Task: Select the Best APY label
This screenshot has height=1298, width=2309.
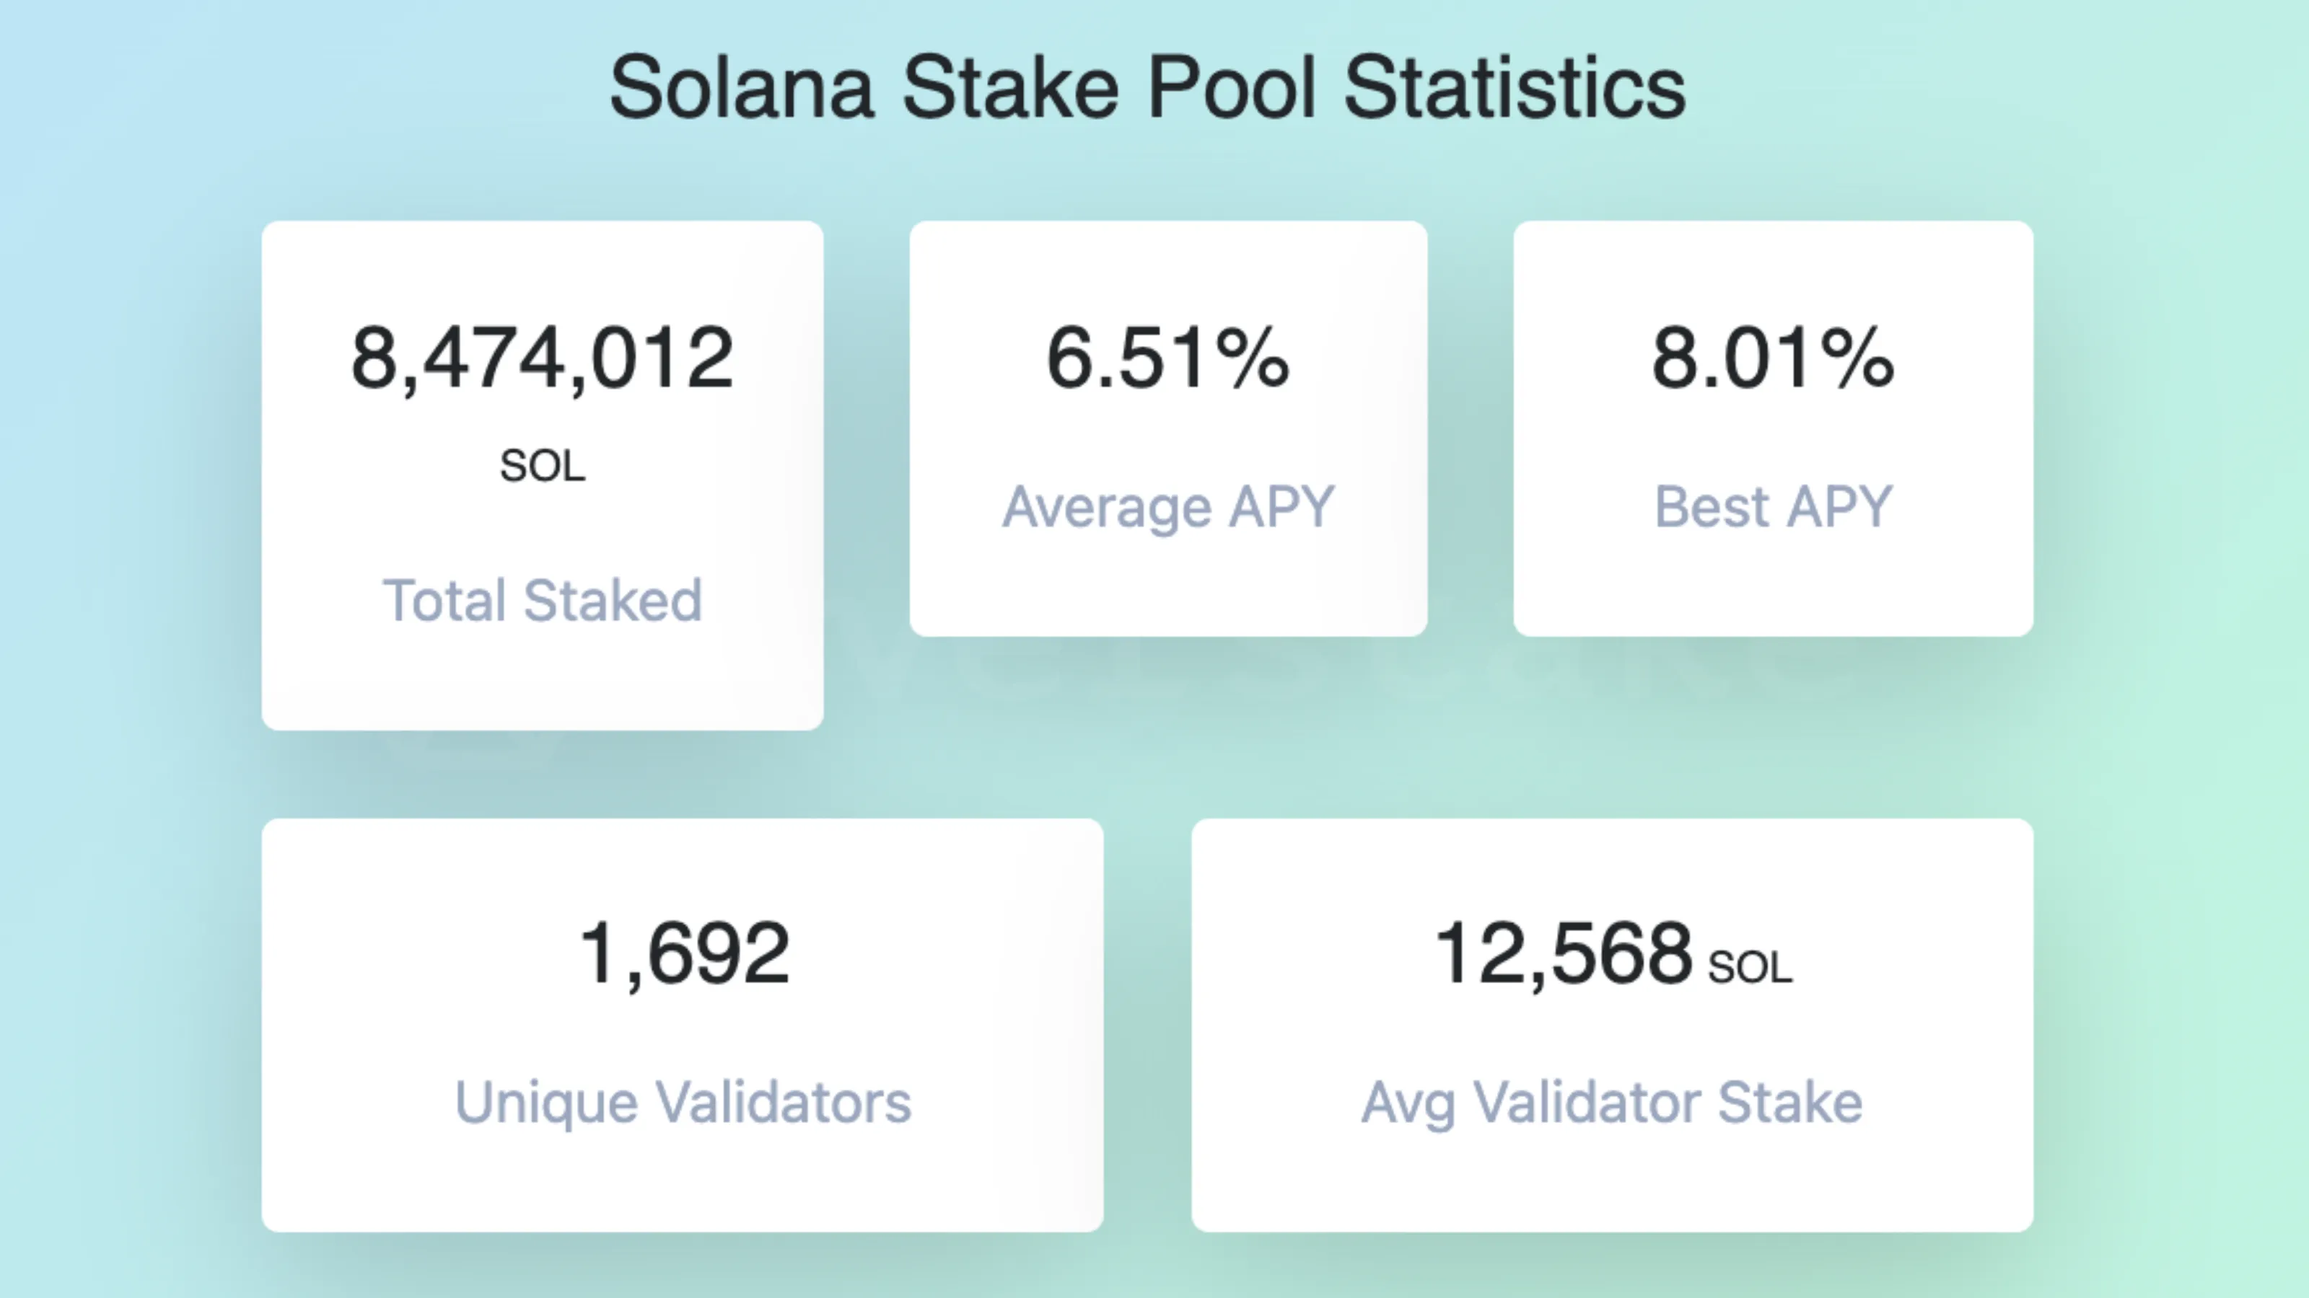Action: click(1773, 506)
